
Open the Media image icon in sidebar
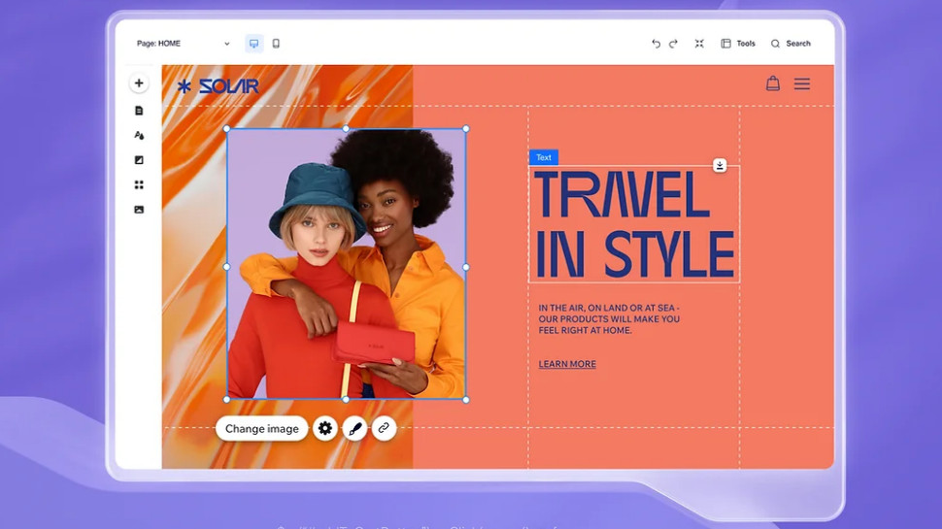(x=139, y=210)
